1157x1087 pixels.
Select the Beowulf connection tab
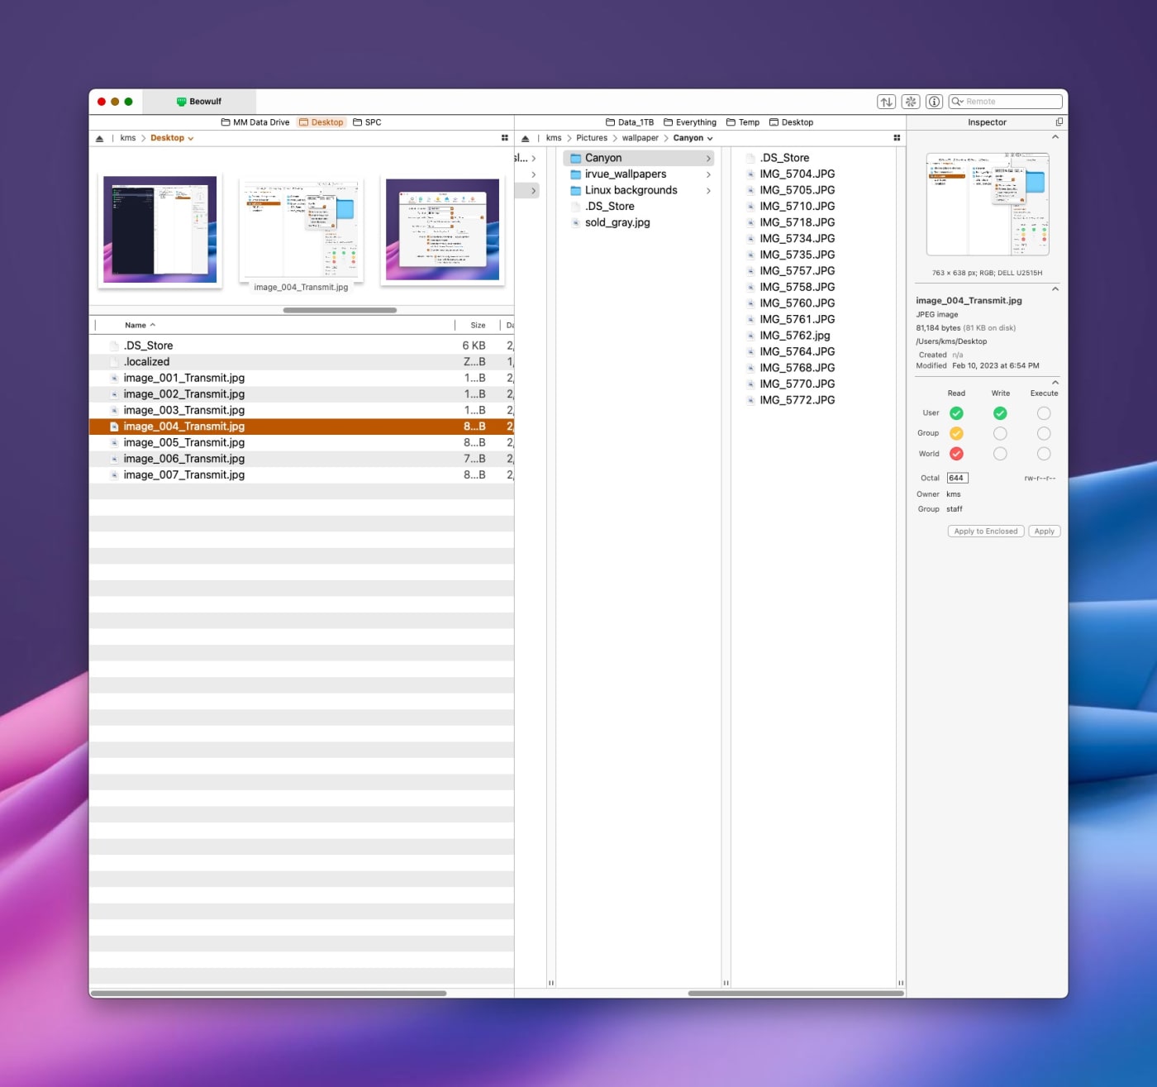(201, 102)
